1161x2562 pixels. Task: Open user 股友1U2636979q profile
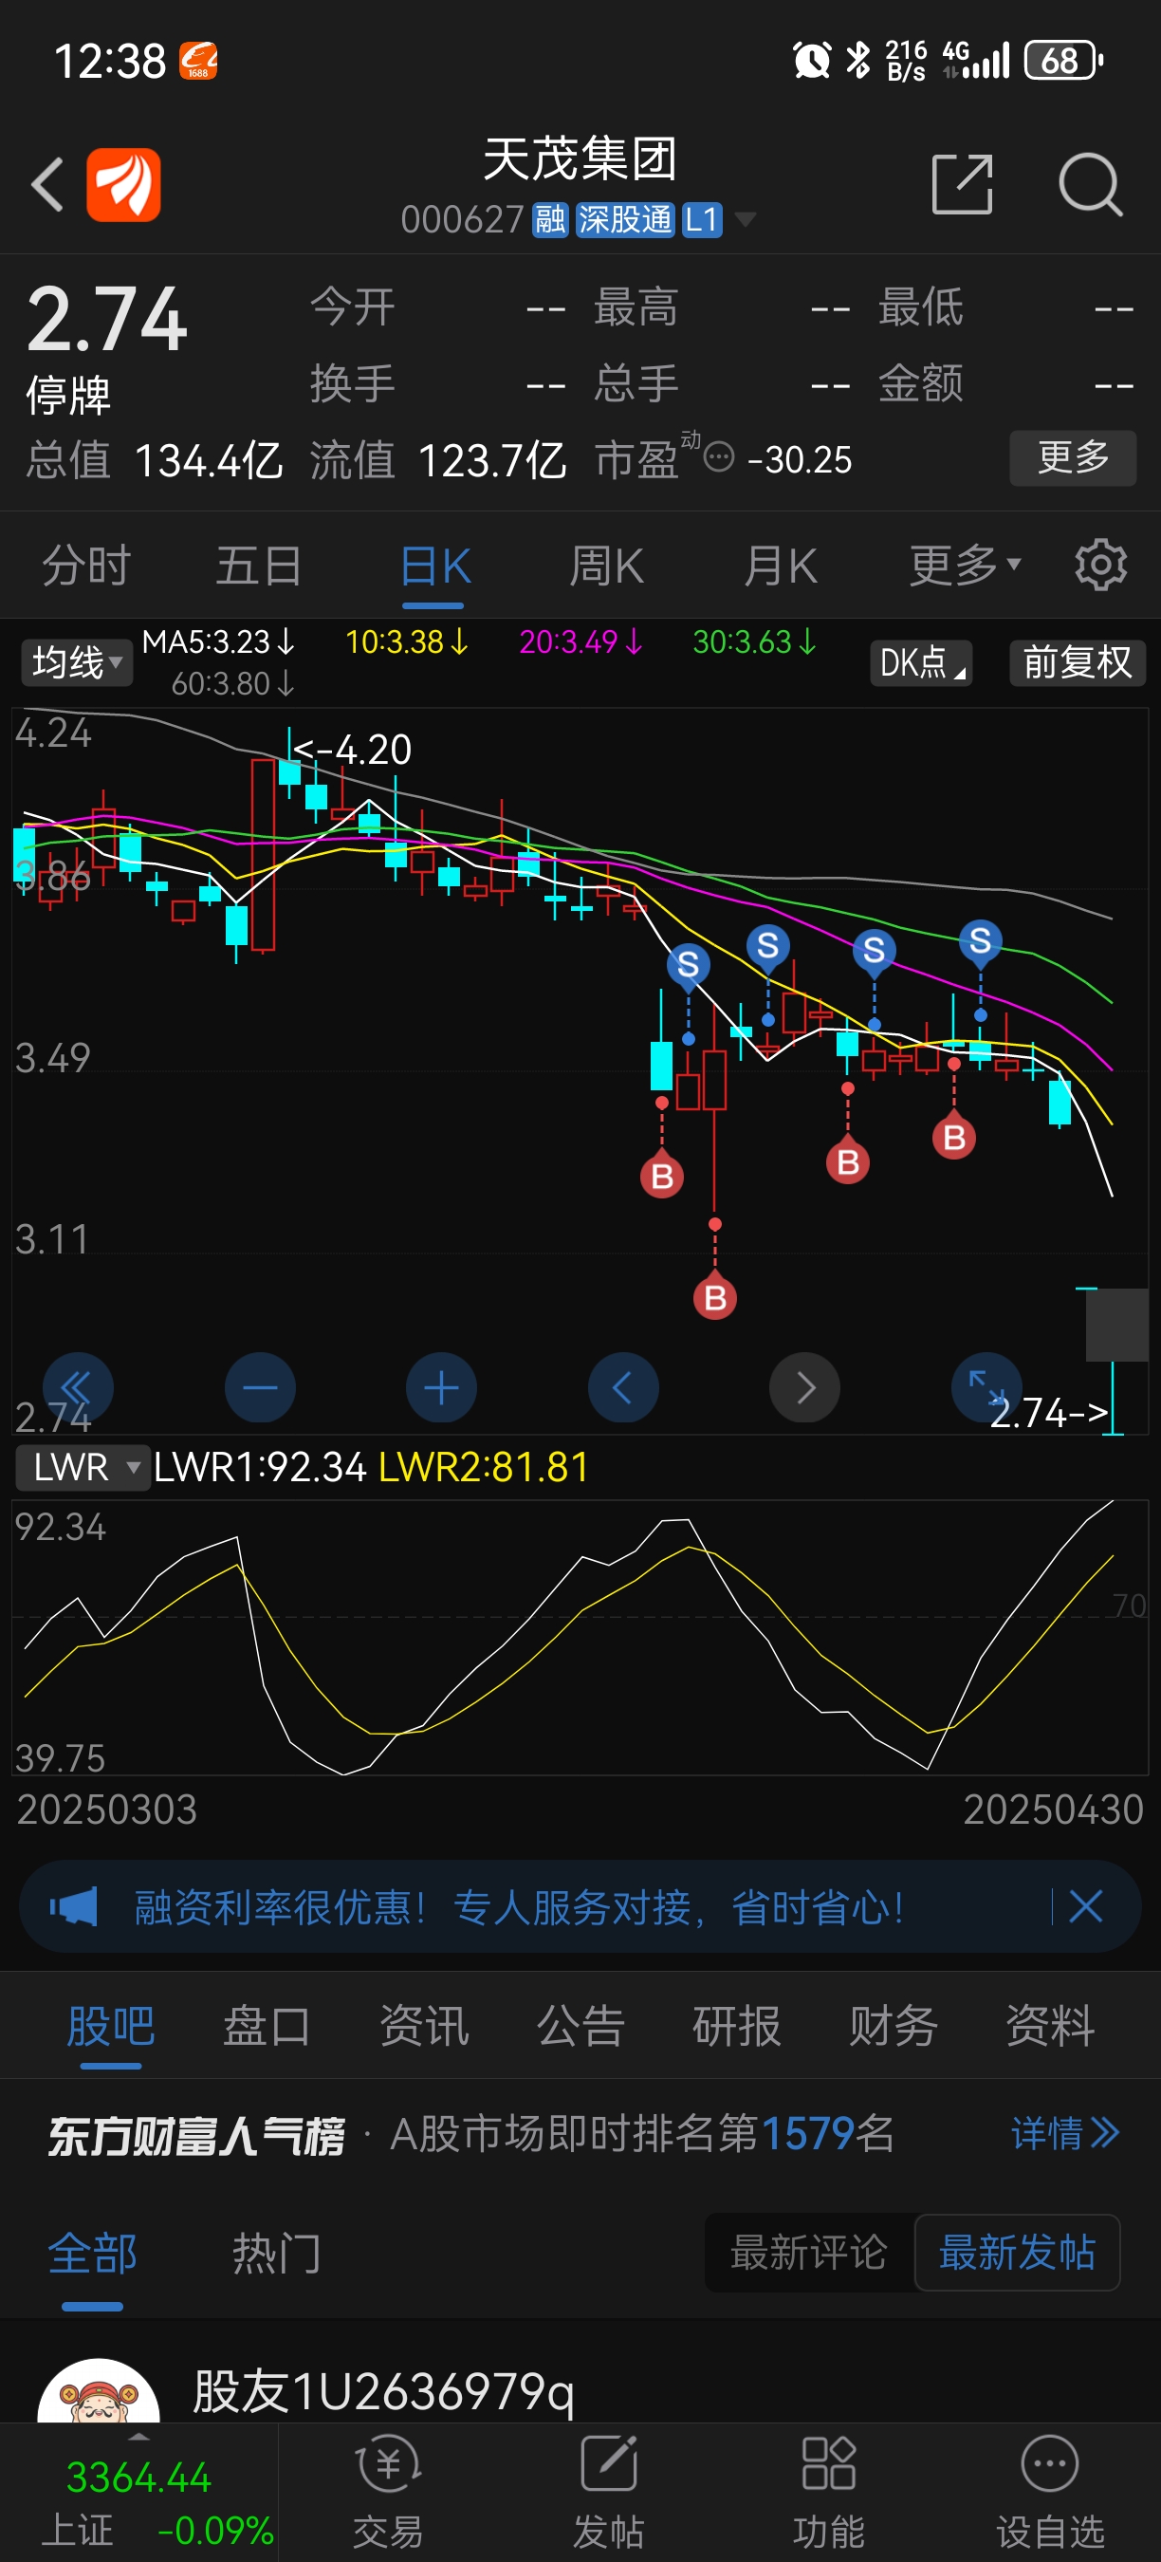[x=382, y=2392]
